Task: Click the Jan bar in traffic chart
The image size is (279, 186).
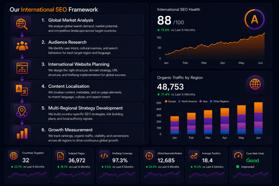Action: pyautogui.click(x=175, y=125)
